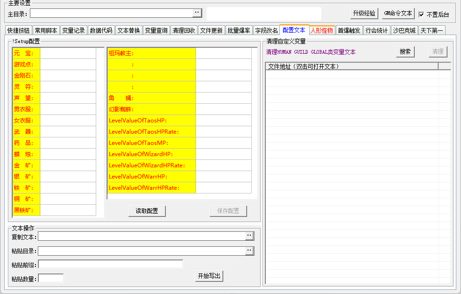Click the value cell for LevelValueOfTaosHPRate

coord(223,131)
